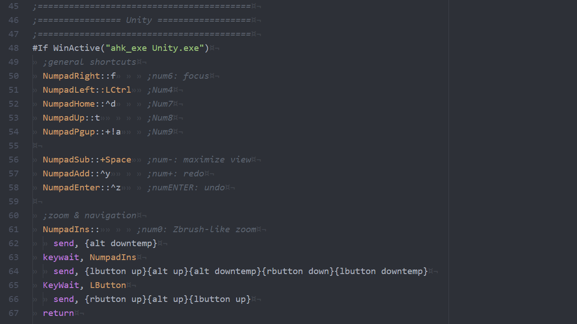Click the keywait command on line 63
This screenshot has height=324, width=577.
point(61,257)
